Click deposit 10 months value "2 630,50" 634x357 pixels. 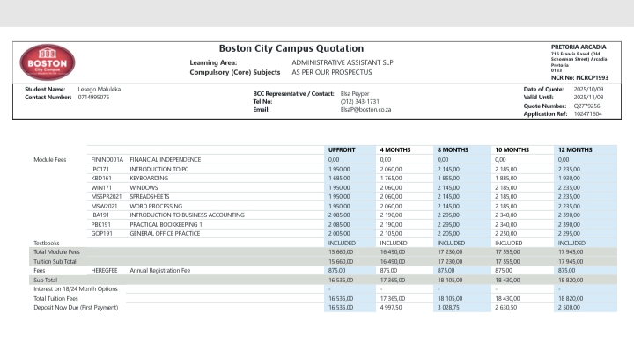pos(505,308)
